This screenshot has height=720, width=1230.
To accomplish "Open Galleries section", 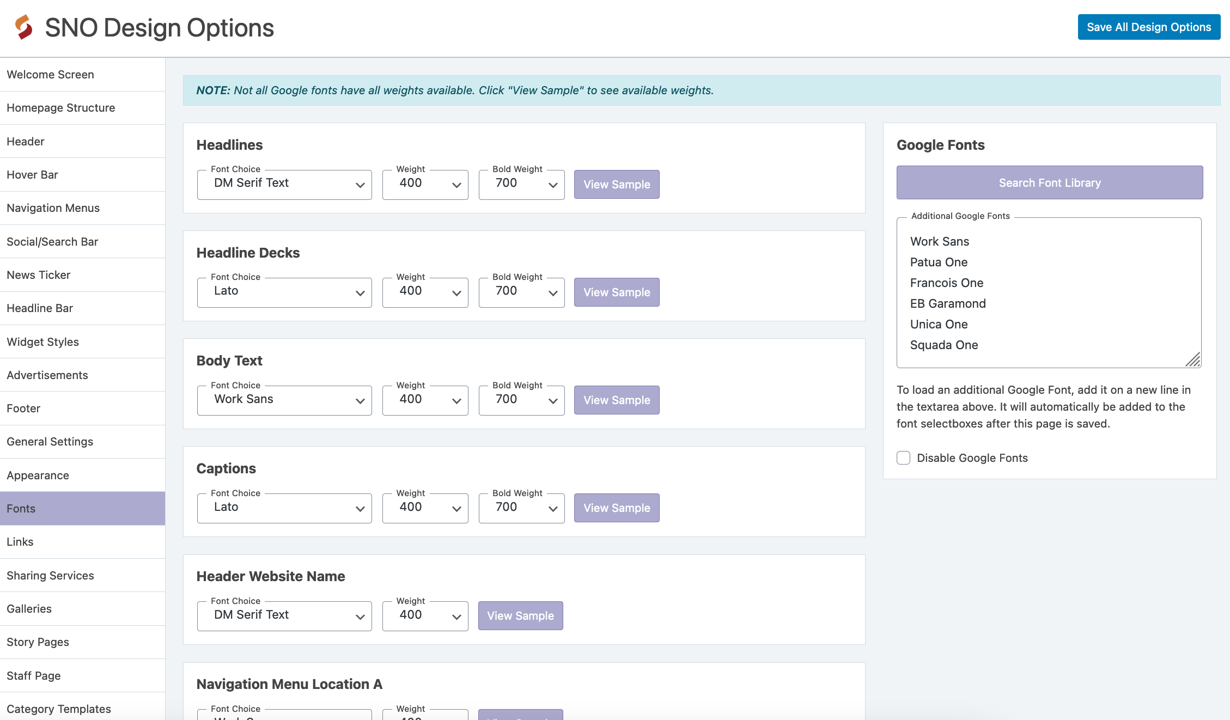I will [x=82, y=609].
